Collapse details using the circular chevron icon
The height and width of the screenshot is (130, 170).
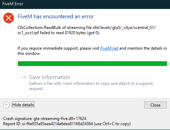[6, 105]
